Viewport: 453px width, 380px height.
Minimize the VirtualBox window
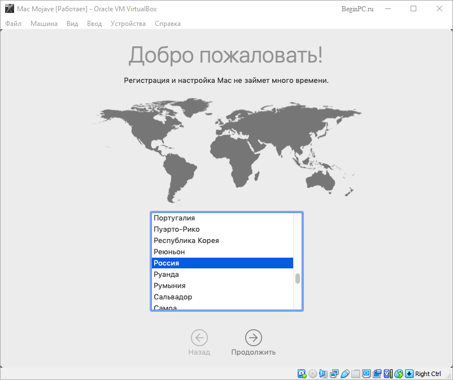(x=388, y=9)
